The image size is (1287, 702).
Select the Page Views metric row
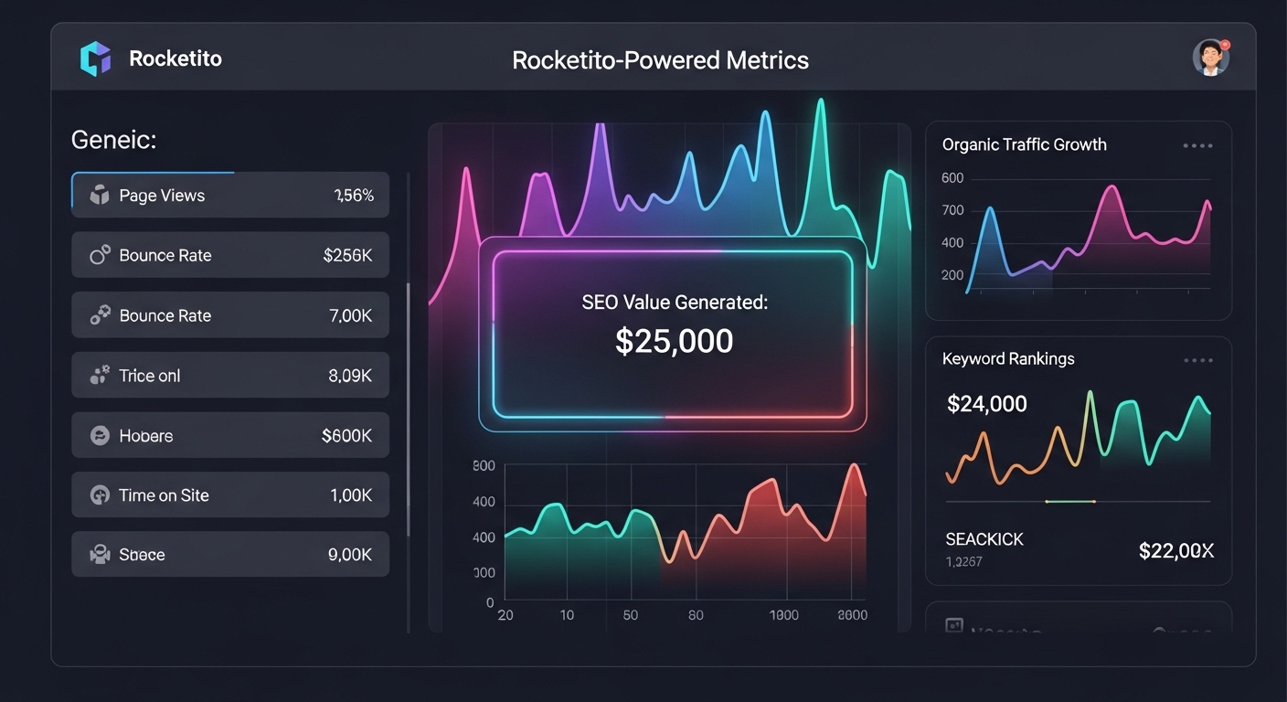[x=230, y=195]
